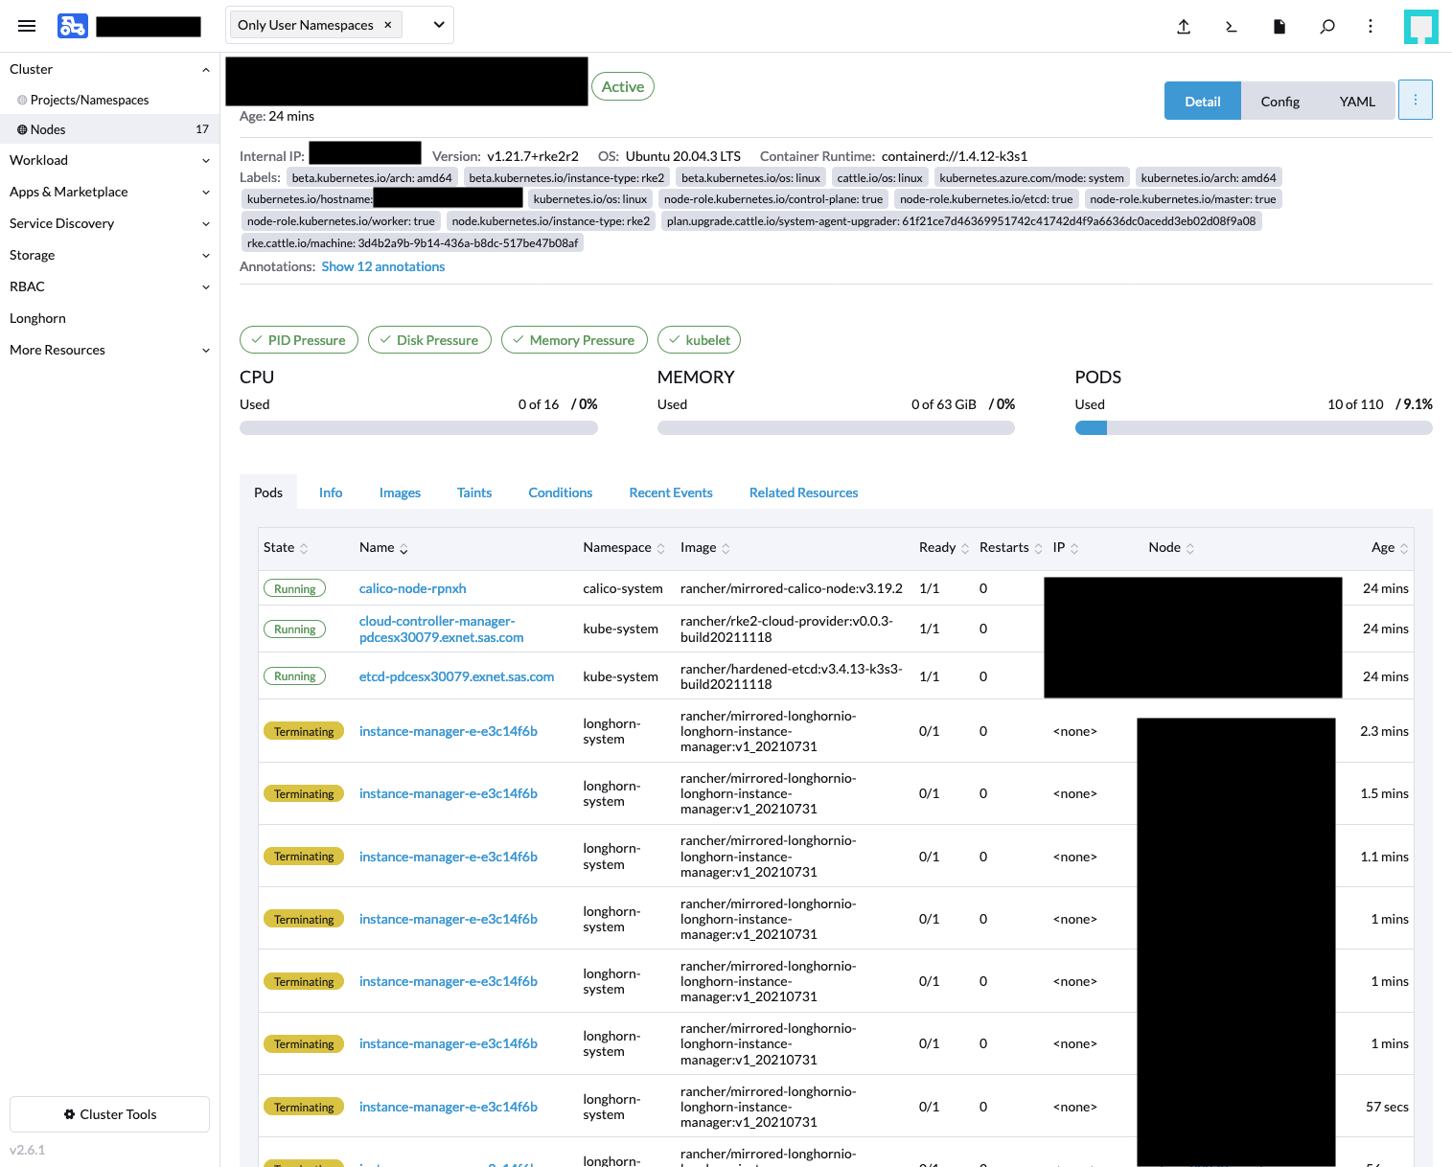Open the calico-node-rpnxh pod details
Image resolution: width=1452 pixels, height=1167 pixels.
click(412, 587)
